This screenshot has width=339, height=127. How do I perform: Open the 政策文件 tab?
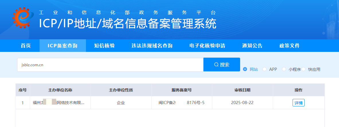pyautogui.click(x=290, y=46)
